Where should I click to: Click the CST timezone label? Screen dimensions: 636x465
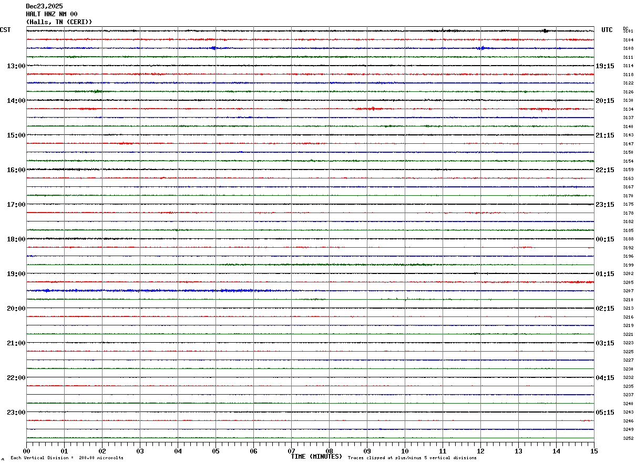5,30
